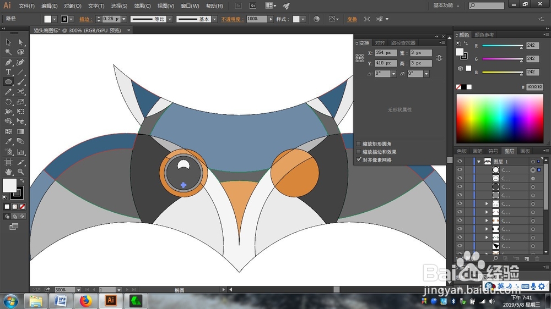Select the Ellipse tool
The width and height of the screenshot is (551, 309).
point(8,82)
